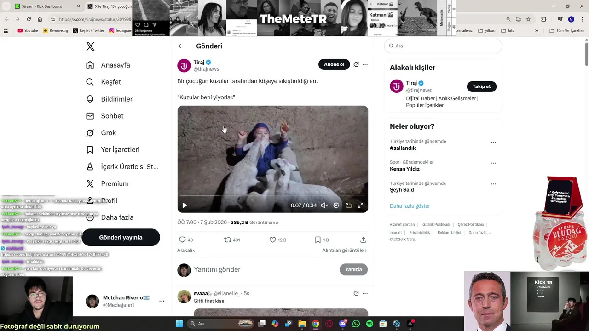589x331 pixels.
Task: Open account menu next to Metehan Riverio
Action: click(x=162, y=301)
